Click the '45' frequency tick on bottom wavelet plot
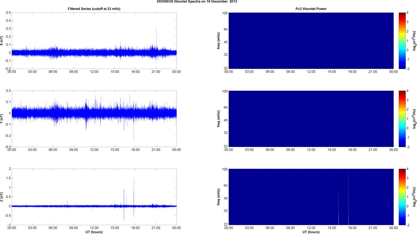The height and width of the screenshot is (234, 417). [226, 198]
